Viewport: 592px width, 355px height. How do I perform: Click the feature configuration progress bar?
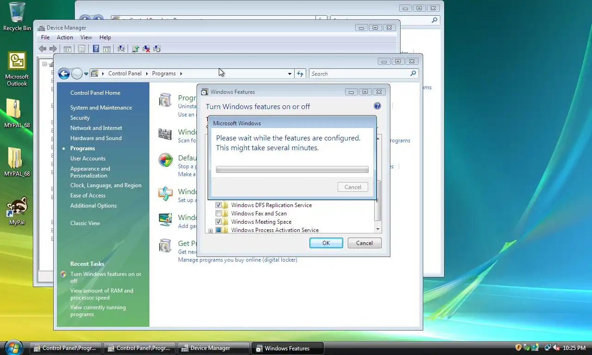pyautogui.click(x=292, y=170)
